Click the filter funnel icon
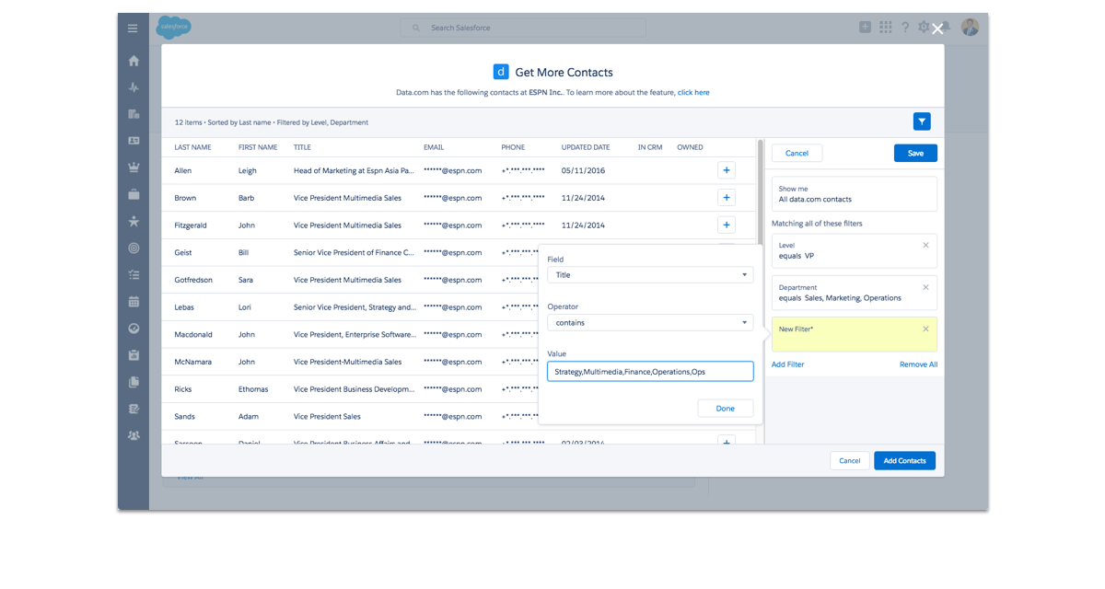The width and height of the screenshot is (1105, 589). coord(921,121)
